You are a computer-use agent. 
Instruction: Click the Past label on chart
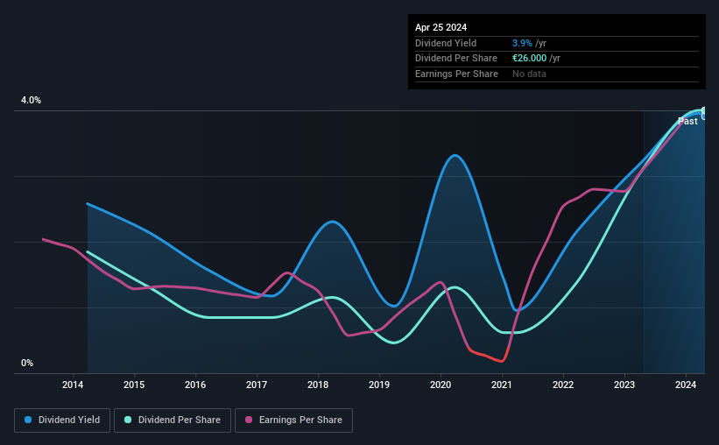coord(687,121)
